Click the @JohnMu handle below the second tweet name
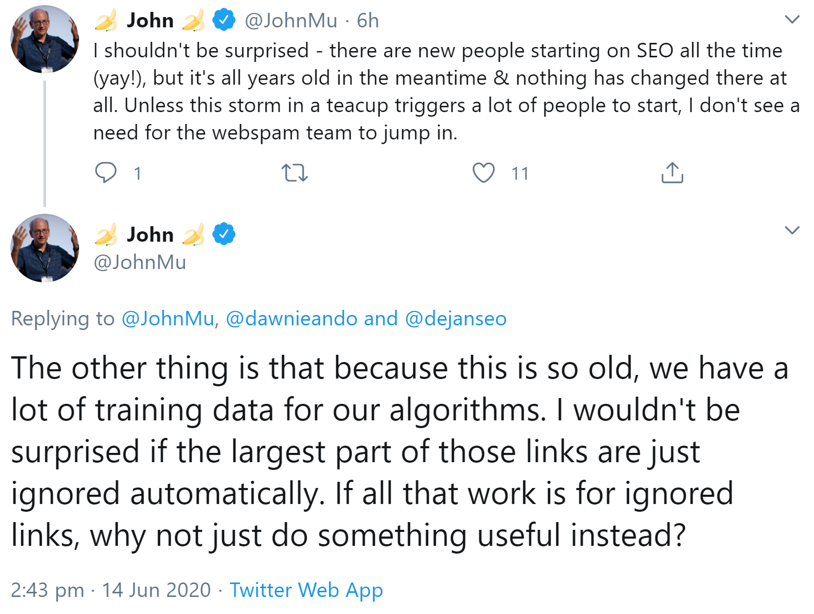The height and width of the screenshot is (614, 814). (140, 262)
